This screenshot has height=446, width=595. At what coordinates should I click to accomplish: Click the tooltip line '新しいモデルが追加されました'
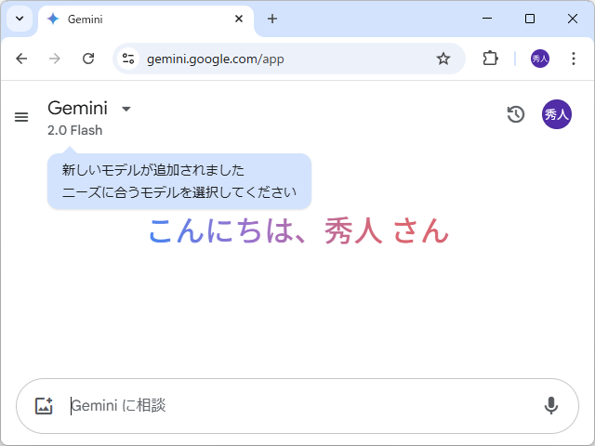point(153,170)
